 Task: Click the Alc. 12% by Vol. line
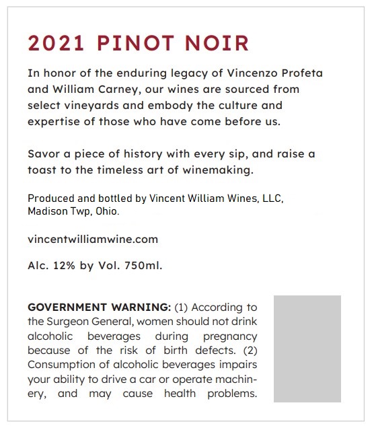pos(95,266)
